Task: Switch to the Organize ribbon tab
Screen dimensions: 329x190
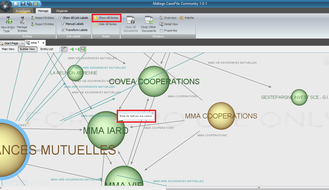Action: (x=62, y=11)
